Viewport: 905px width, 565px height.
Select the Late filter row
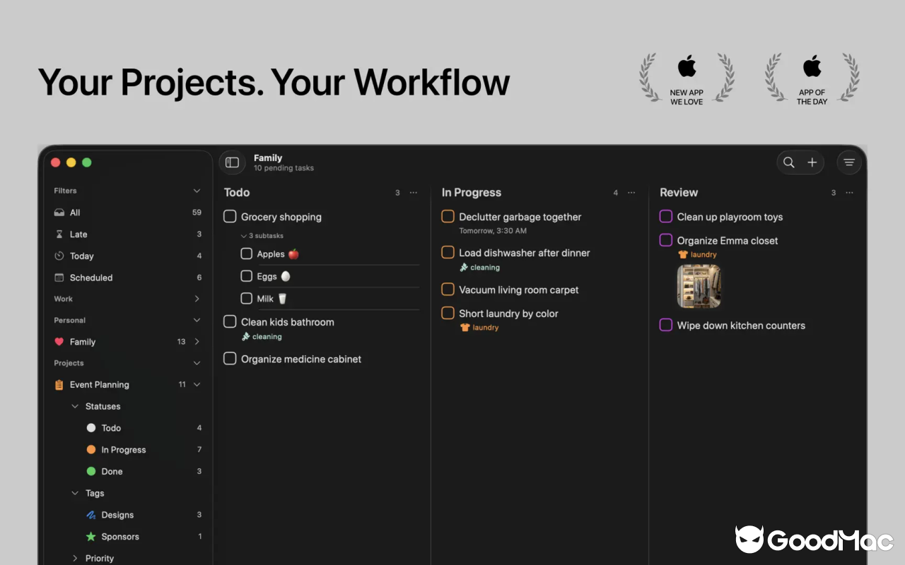128,234
